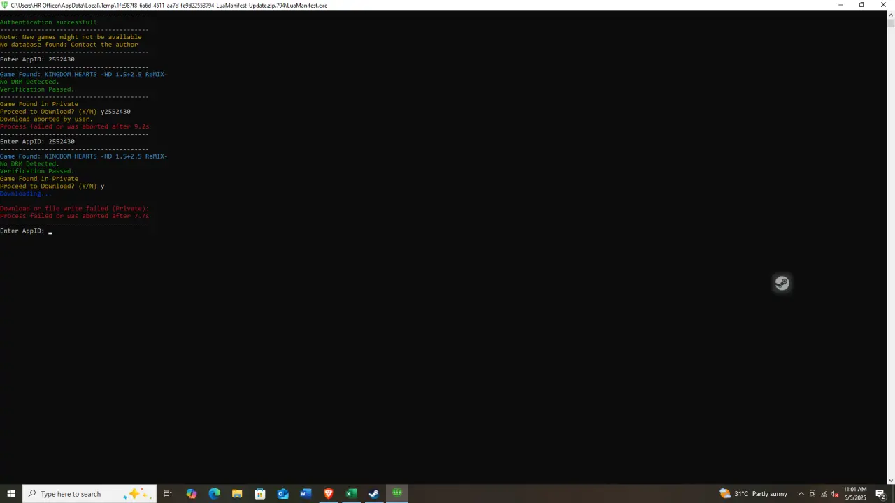This screenshot has height=503, width=895.
Task: Open Brave browser from the taskbar
Action: click(x=329, y=494)
